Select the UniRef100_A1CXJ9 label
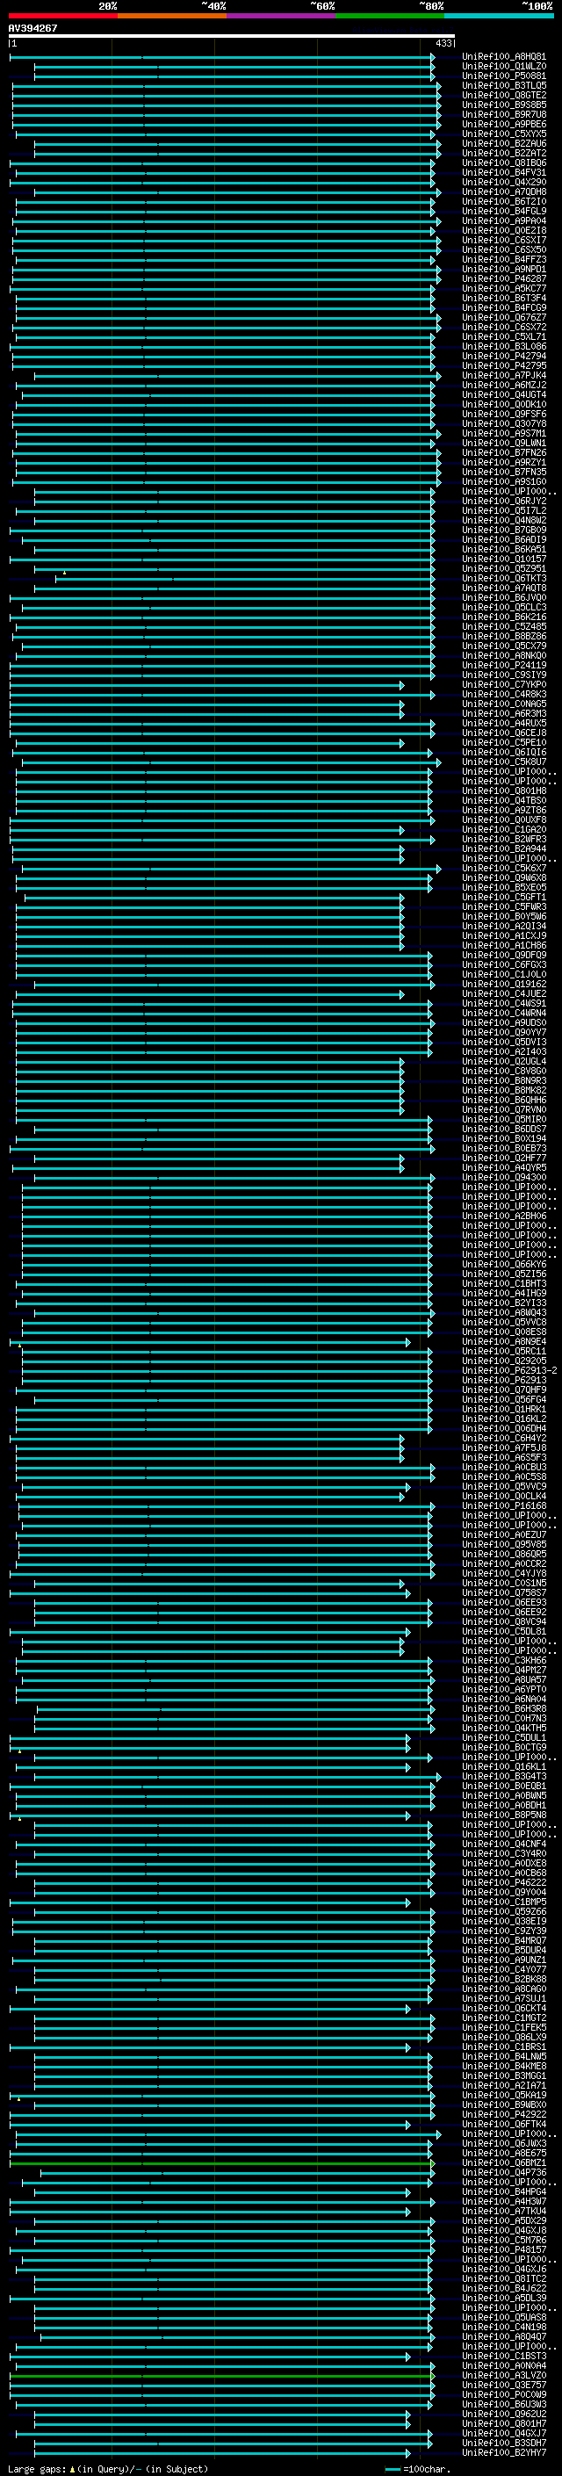The height and width of the screenshot is (2476, 562). (504, 935)
